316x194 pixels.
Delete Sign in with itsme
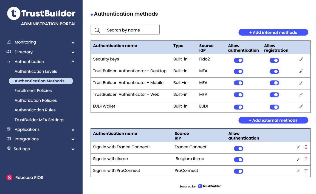pyautogui.click(x=306, y=159)
